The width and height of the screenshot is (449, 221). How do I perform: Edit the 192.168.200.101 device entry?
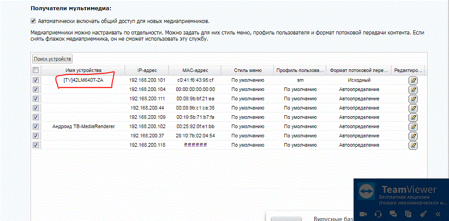[x=413, y=80]
